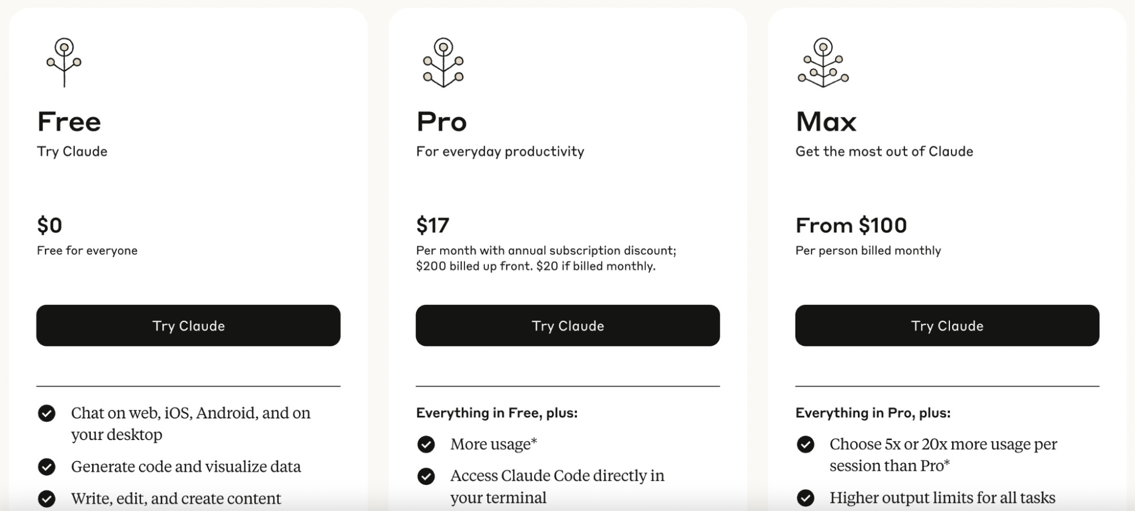Click checkmark icon beside 'Write, edit, and create content'
Image resolution: width=1135 pixels, height=511 pixels.
pyautogui.click(x=47, y=499)
